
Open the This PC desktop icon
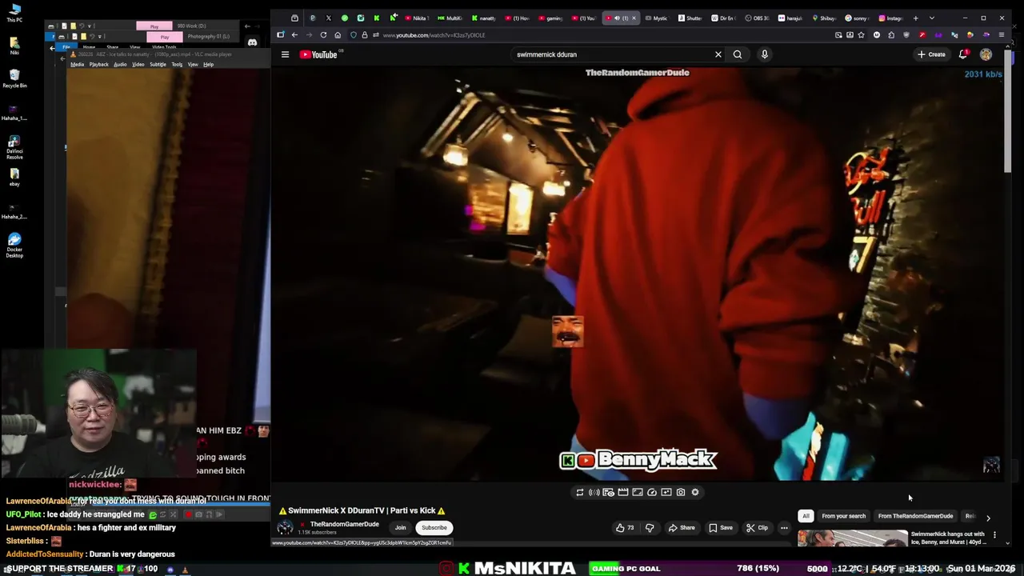(14, 13)
